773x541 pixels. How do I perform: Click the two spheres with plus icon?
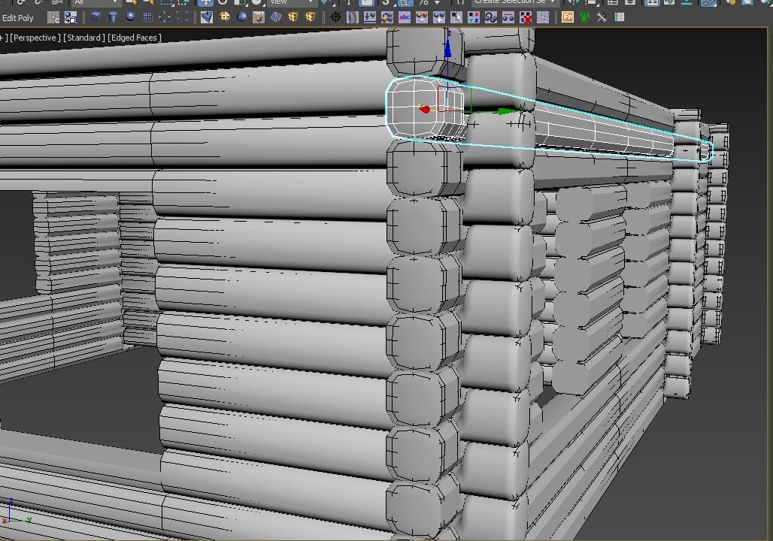point(438,17)
